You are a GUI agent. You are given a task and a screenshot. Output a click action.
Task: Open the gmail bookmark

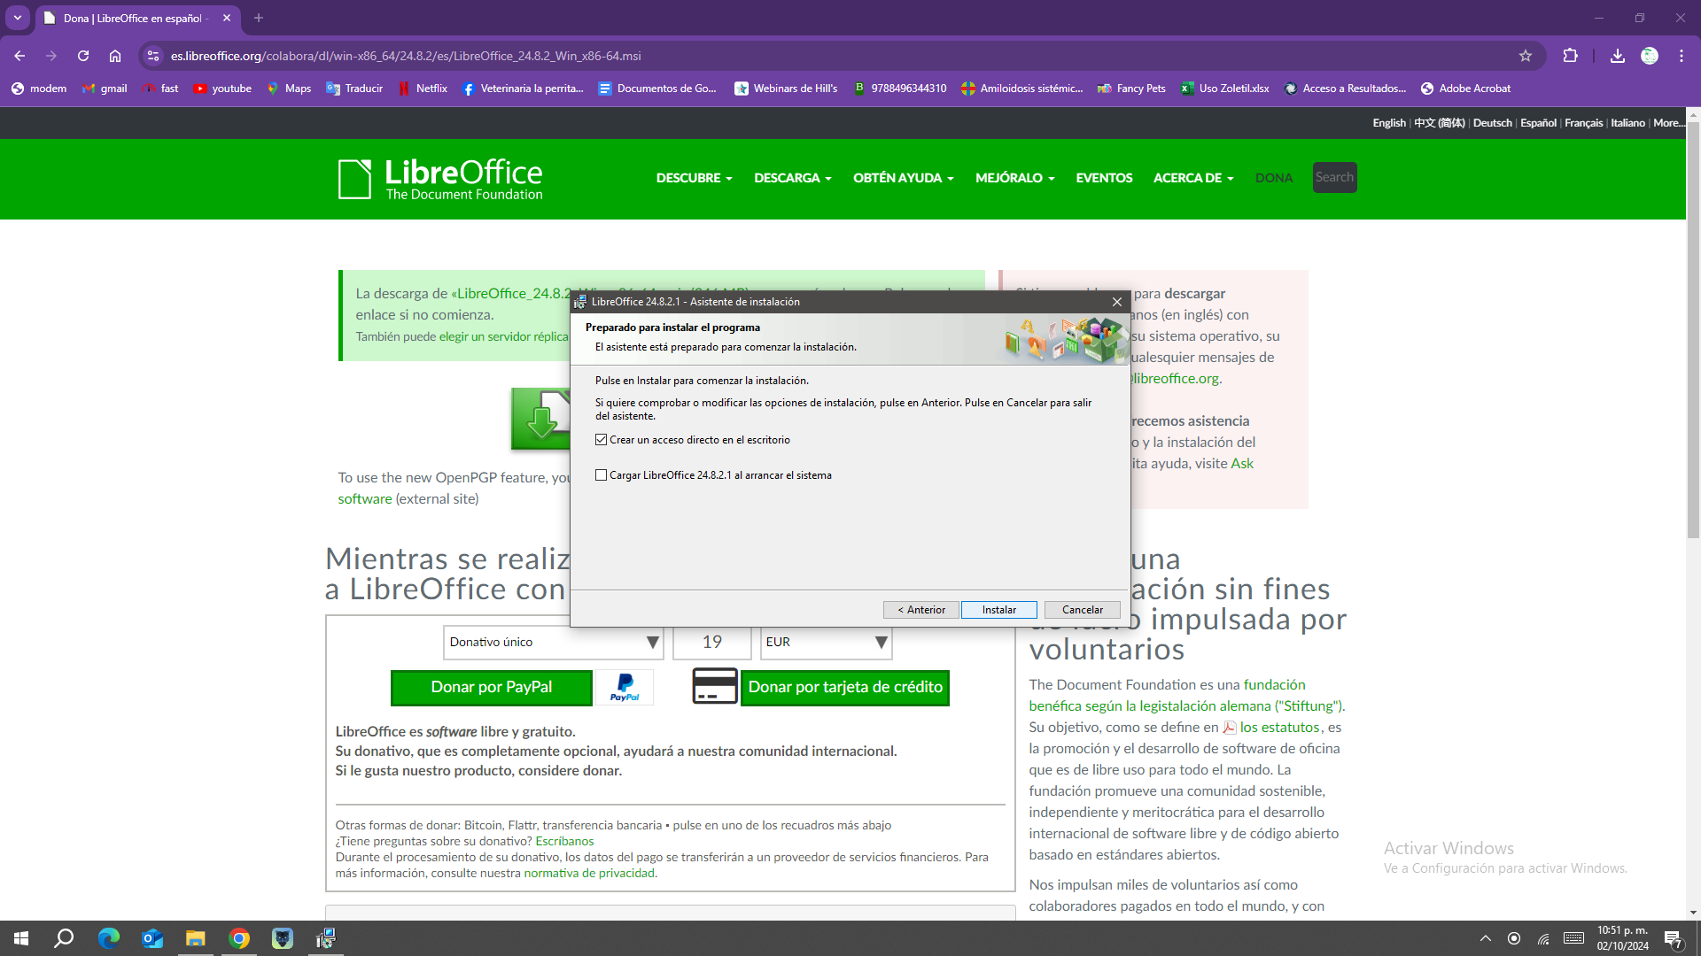coord(105,89)
